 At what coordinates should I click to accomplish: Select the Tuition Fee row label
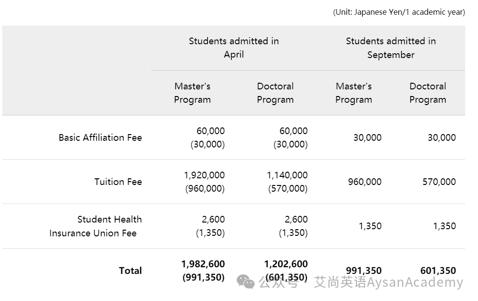click(118, 182)
